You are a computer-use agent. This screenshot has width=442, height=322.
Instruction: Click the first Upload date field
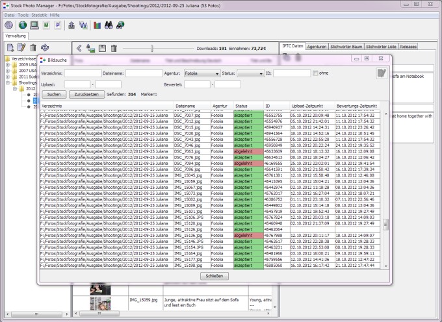click(77, 84)
